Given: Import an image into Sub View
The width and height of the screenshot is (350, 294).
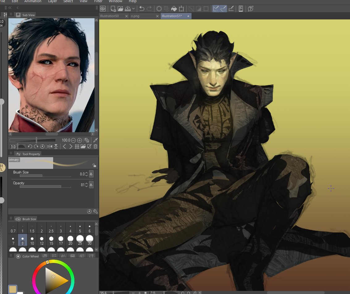Looking at the screenshot, I should pos(83,146).
